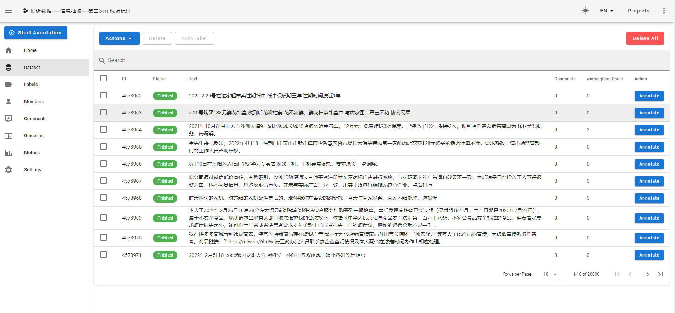Annotate the row with ID 4573969

[649, 218]
